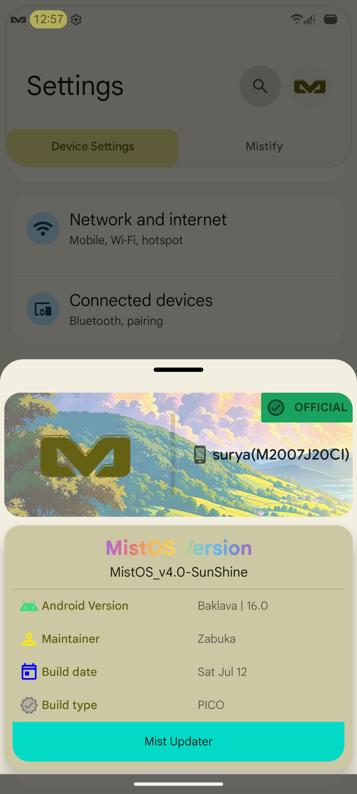Screen dimensions: 357x794
Task: Tap the Baklava | 16.0 Android version value
Action: 233,606
